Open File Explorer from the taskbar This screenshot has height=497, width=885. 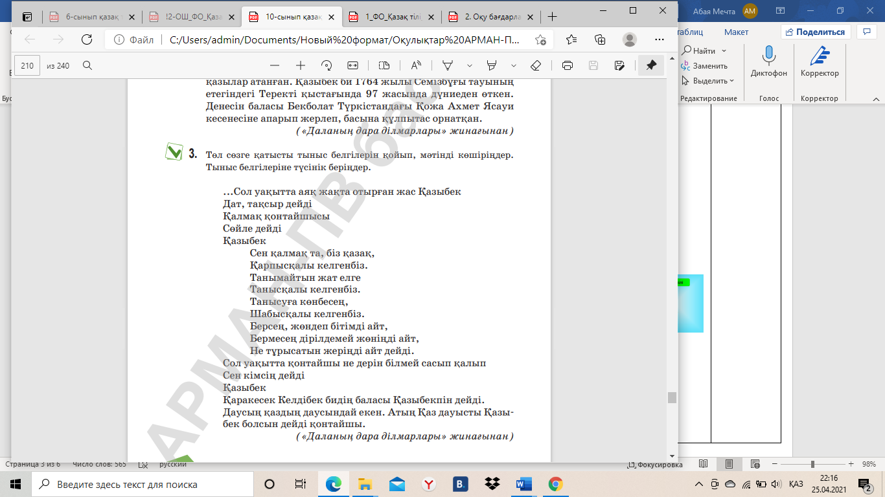point(365,484)
